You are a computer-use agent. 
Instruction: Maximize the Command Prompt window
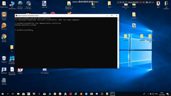(112, 15)
